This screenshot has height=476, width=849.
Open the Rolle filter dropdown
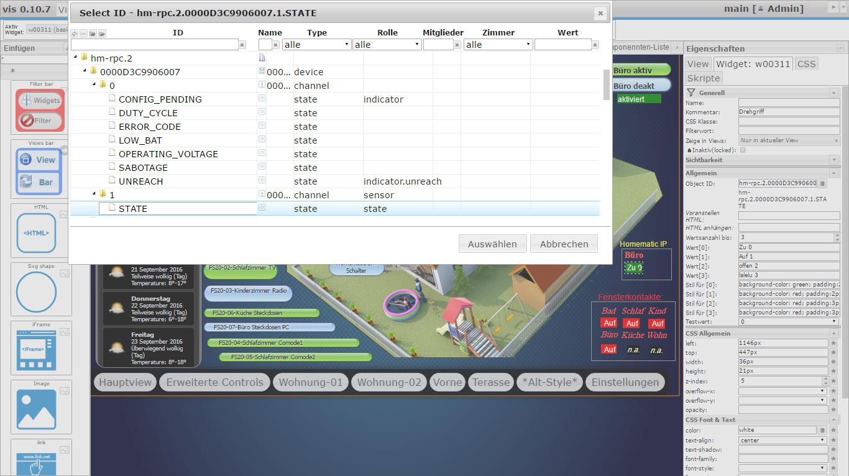click(387, 45)
